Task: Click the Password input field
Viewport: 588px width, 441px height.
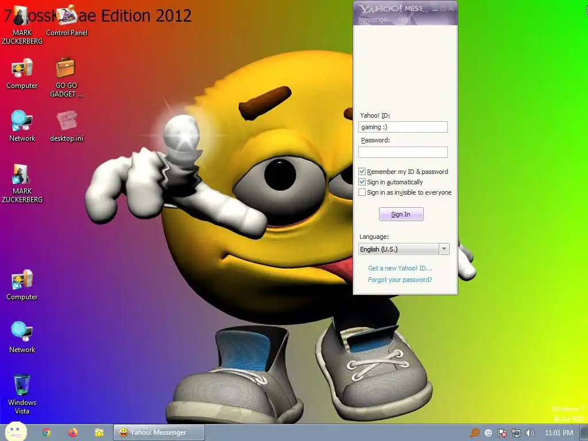Action: (x=403, y=152)
